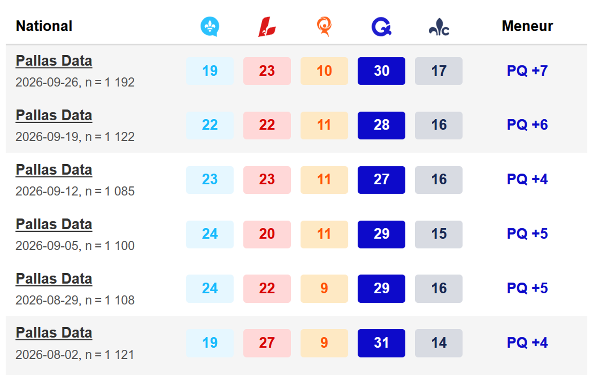
Task: Open Pallas Data poll dated 2026-09-19
Action: pyautogui.click(x=54, y=115)
